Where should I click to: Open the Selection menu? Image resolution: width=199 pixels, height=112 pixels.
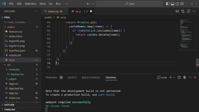(x=30, y=4)
